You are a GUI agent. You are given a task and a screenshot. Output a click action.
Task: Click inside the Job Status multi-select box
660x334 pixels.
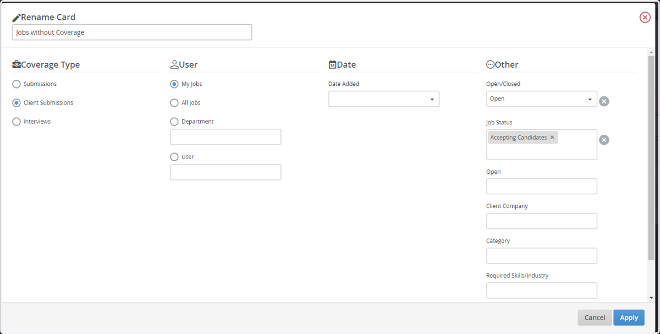point(542,145)
